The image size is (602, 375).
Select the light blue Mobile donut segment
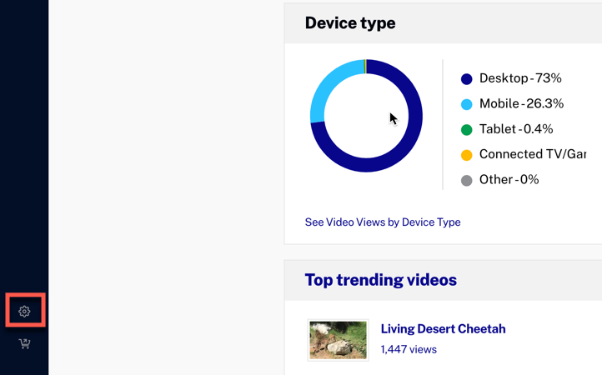(x=324, y=91)
